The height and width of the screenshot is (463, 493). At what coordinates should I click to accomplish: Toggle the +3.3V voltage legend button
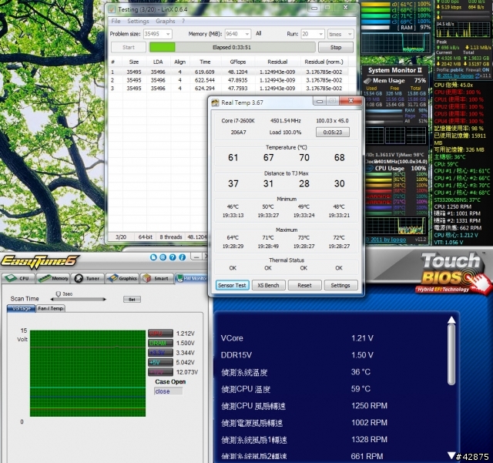160,353
